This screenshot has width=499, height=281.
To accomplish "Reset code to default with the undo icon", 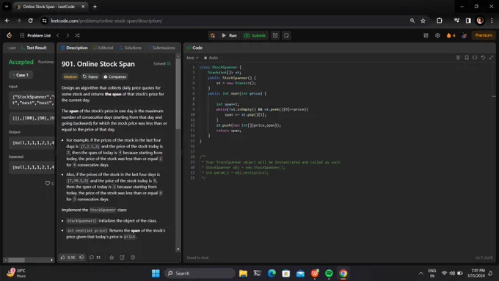I will (x=483, y=58).
